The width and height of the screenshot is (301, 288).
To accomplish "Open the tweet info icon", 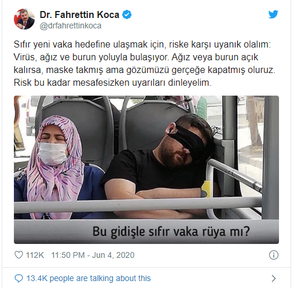I will click(274, 255).
